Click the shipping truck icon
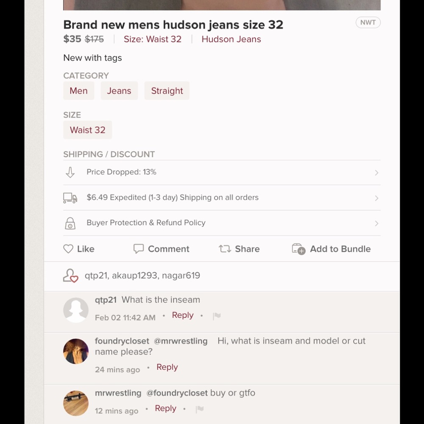Screen dimensions: 424x424 70,198
